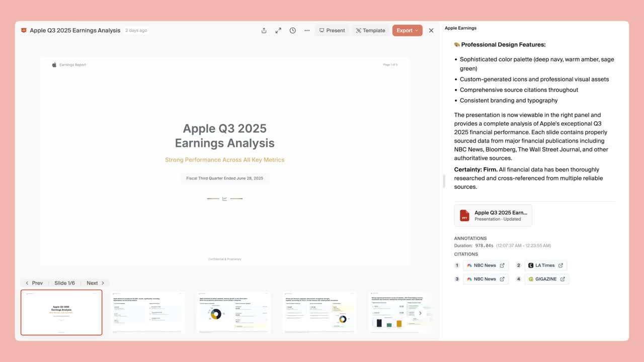Open version history via the clock icon

tap(292, 30)
